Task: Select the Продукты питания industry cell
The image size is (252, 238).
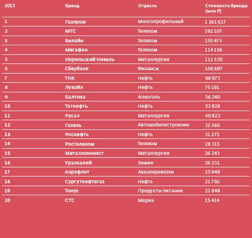Action: (x=160, y=191)
